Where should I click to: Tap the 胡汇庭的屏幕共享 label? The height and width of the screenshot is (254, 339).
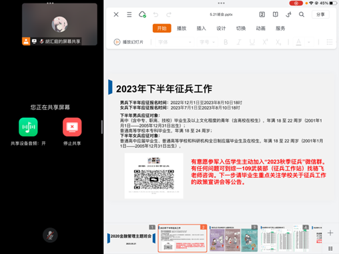click(63, 41)
